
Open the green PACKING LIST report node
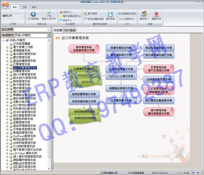tap(85, 75)
